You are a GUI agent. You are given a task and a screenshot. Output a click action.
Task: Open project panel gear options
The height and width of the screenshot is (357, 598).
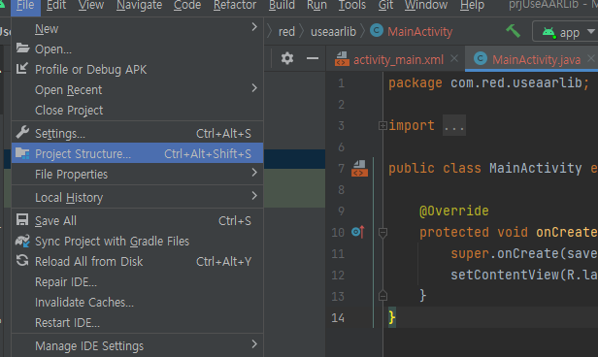[x=287, y=58]
